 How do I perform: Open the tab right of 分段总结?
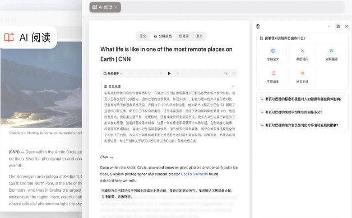click(x=184, y=36)
